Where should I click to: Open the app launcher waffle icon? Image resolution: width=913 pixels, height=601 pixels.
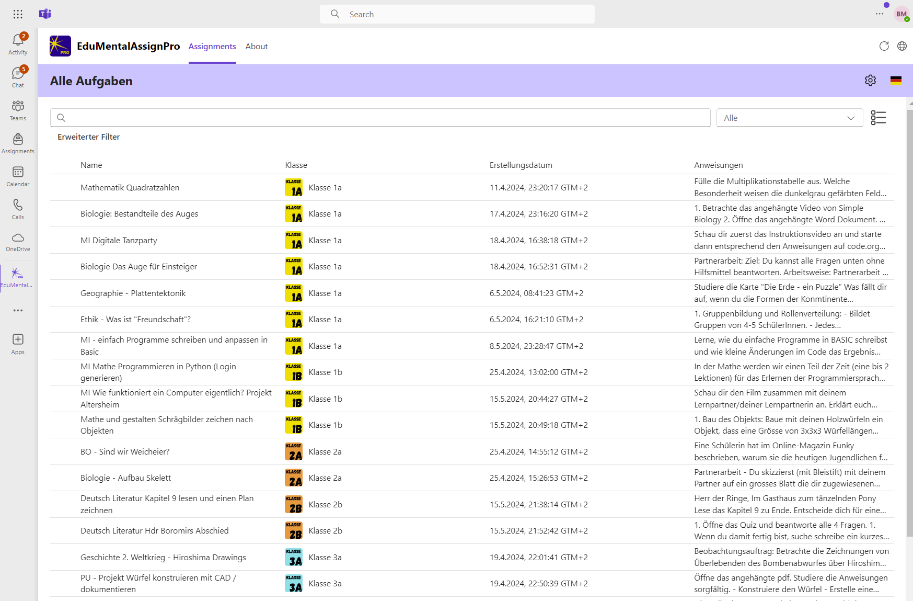(18, 14)
